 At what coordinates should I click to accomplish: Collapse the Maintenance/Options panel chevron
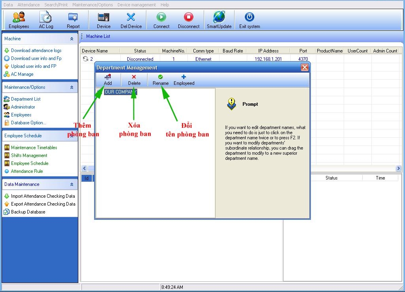(72, 87)
